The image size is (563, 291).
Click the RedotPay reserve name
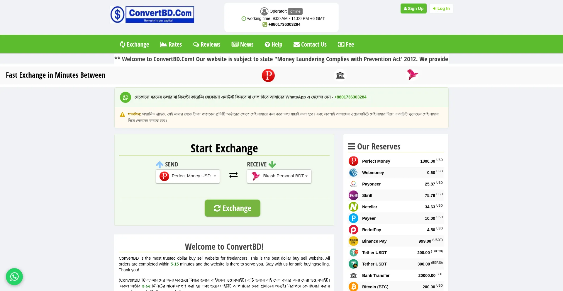[x=372, y=230]
